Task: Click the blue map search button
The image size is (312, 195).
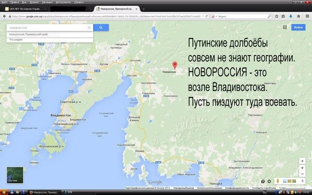Action: click(x=101, y=27)
